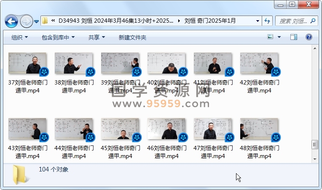The height and width of the screenshot is (190, 322).
Task: Expand the address bar history dropdown
Action: (x=258, y=21)
